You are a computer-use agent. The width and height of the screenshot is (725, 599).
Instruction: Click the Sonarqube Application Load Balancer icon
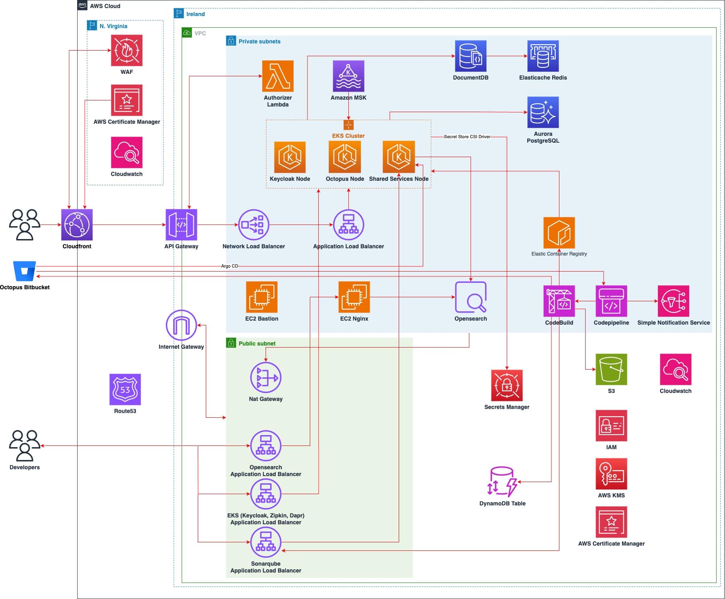[266, 542]
